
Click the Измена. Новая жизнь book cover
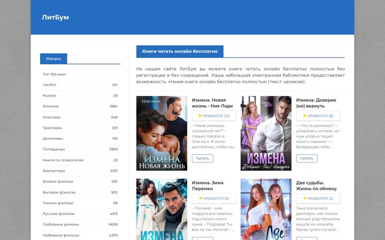(162, 133)
